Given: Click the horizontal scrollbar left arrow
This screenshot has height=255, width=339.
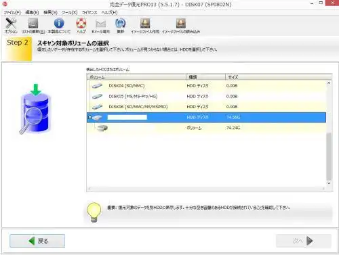Looking at the screenshot, I should (x=89, y=189).
